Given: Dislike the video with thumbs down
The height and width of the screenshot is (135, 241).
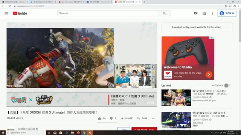Looking at the screenshot, I should point(111,118).
